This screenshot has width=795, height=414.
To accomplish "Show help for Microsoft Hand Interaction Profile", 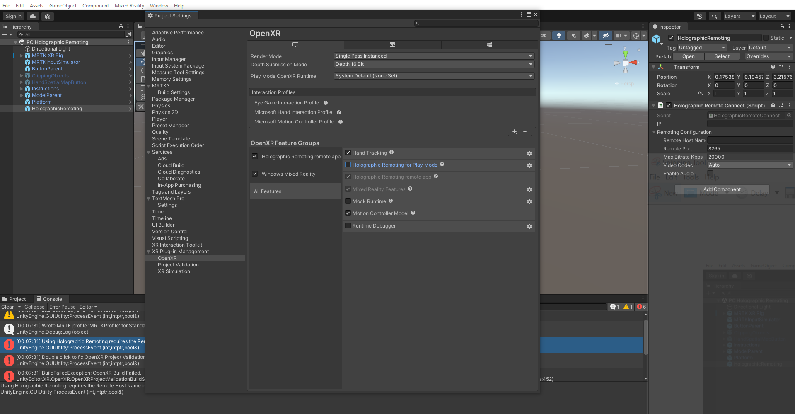I will coord(339,112).
